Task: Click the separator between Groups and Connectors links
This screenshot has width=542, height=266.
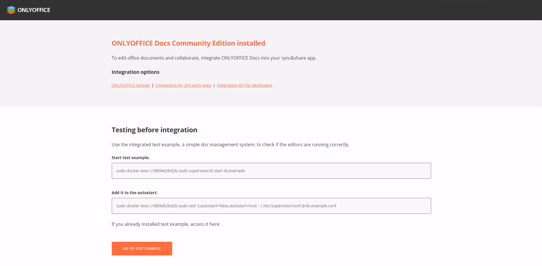Action: pos(153,85)
